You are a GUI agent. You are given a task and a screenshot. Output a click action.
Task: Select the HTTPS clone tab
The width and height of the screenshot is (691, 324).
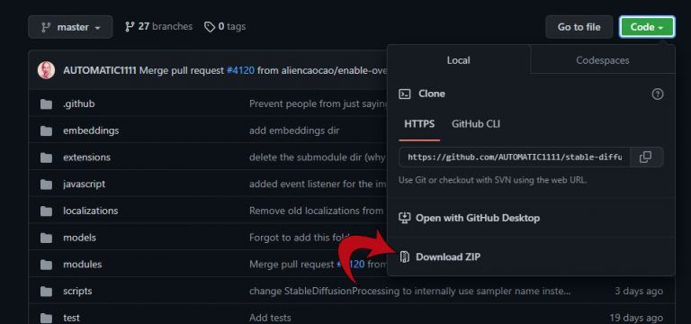[x=419, y=124]
